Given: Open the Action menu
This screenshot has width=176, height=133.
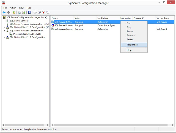Looking at the screenshot, I should point(13,8).
